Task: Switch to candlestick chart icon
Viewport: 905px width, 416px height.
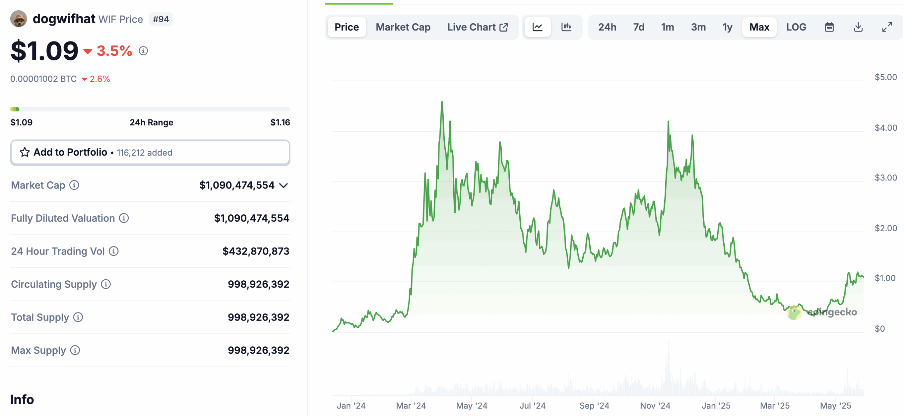Action: click(x=566, y=27)
